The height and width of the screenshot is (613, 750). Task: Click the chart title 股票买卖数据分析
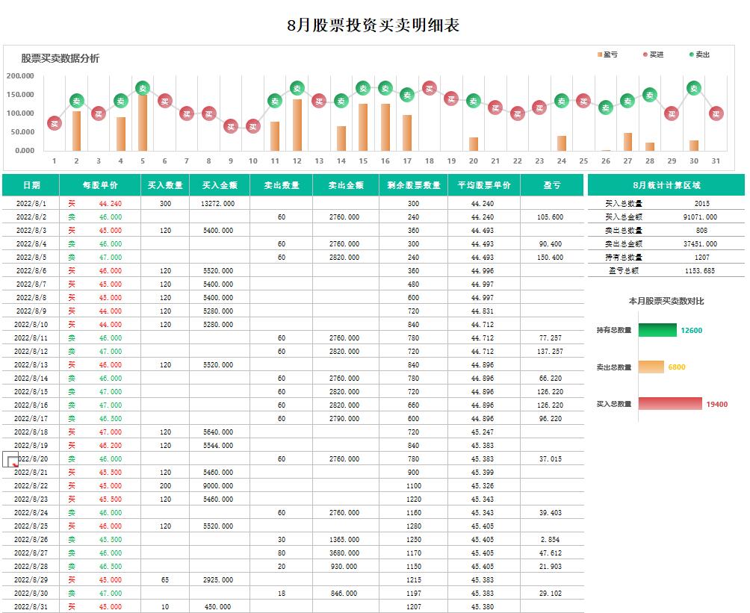[60, 58]
